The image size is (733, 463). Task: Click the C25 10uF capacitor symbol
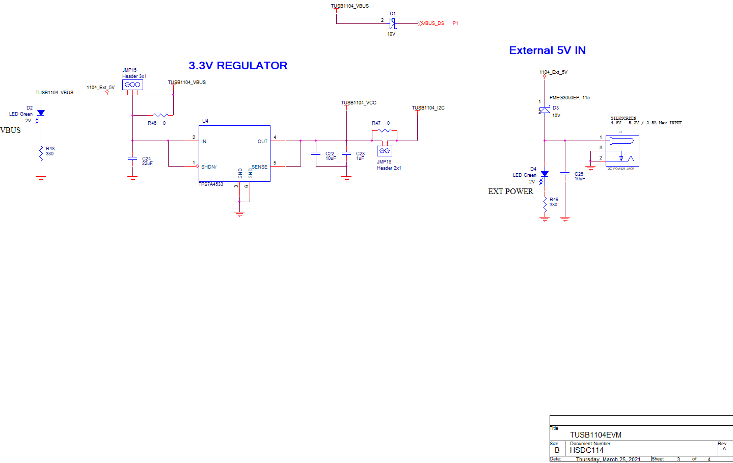click(565, 174)
